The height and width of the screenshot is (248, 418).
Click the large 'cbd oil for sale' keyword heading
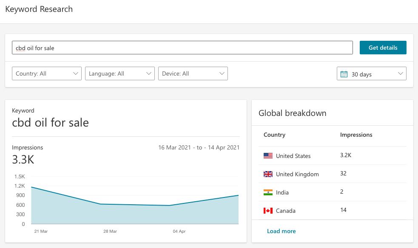[x=50, y=123]
